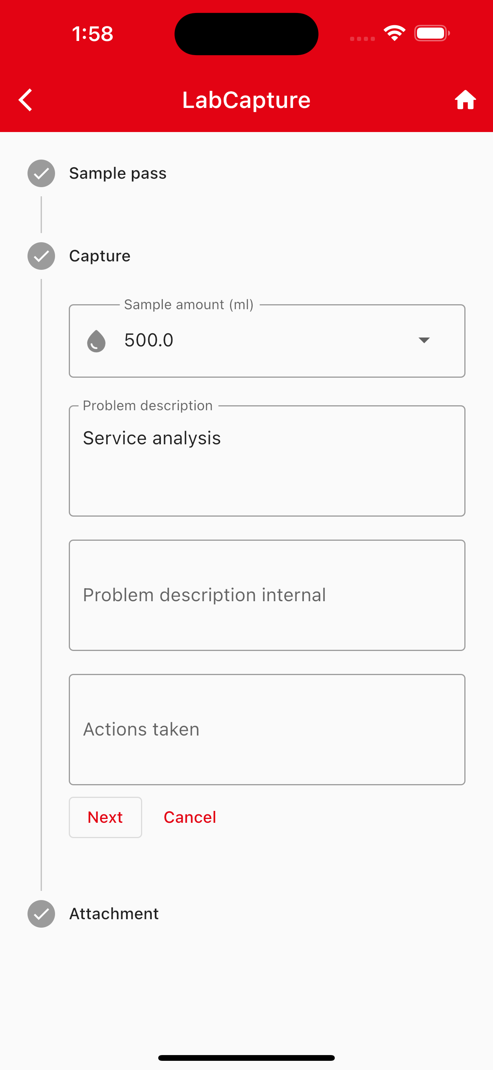Click the Cancel button

190,817
